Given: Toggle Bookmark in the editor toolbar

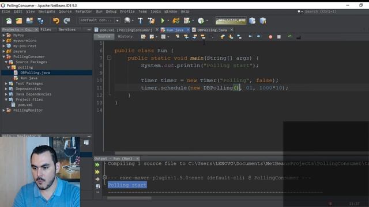Looking at the screenshot, I should click(x=239, y=37).
